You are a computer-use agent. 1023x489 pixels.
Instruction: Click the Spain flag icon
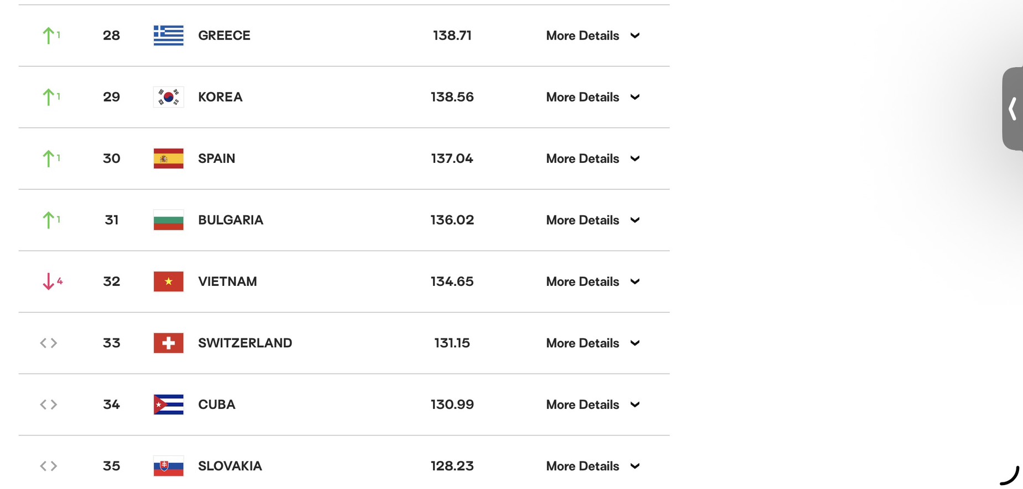pyautogui.click(x=168, y=158)
